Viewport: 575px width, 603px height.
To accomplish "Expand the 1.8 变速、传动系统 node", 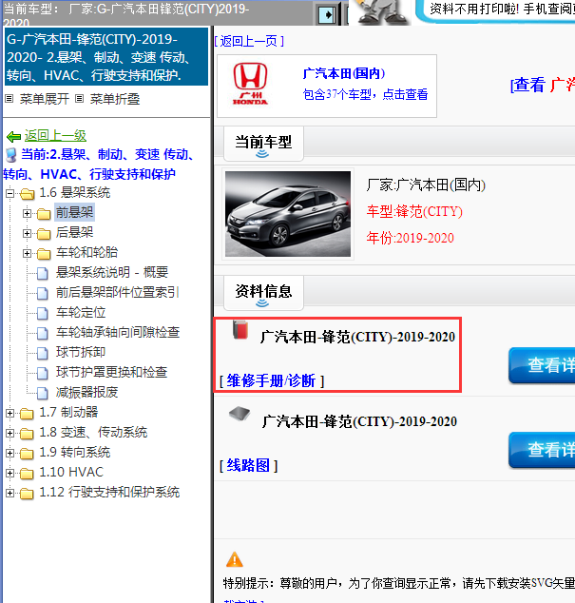I will (10, 434).
